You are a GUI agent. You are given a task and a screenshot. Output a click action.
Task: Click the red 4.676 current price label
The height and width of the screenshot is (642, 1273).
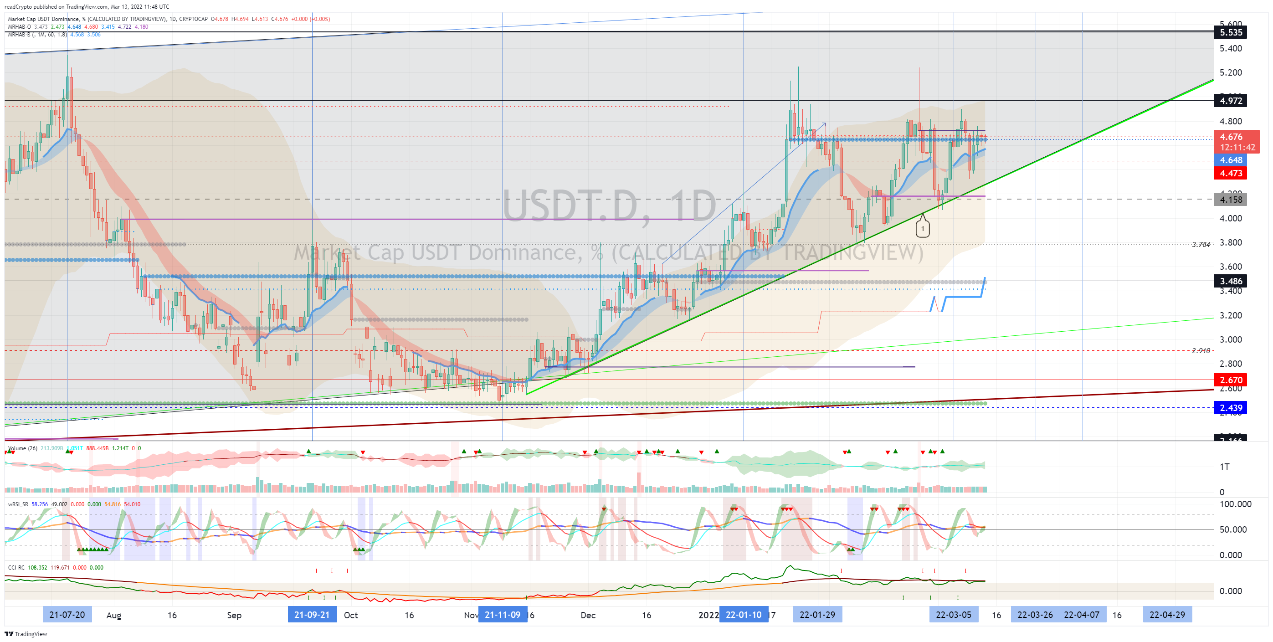(1230, 137)
